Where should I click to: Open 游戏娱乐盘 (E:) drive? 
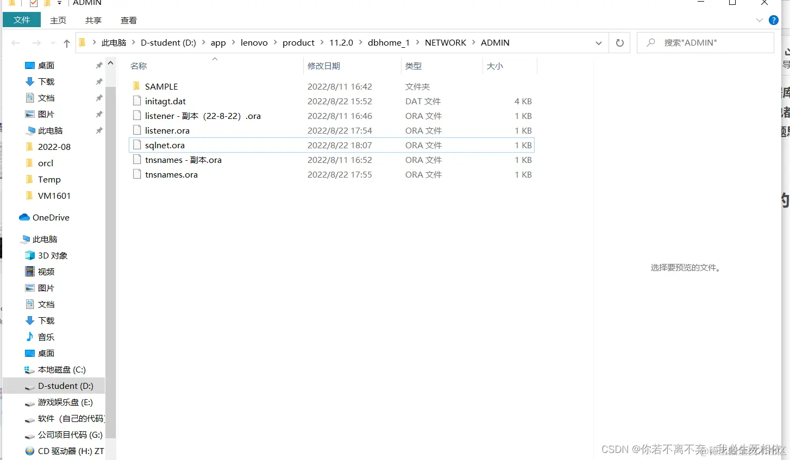pos(65,402)
